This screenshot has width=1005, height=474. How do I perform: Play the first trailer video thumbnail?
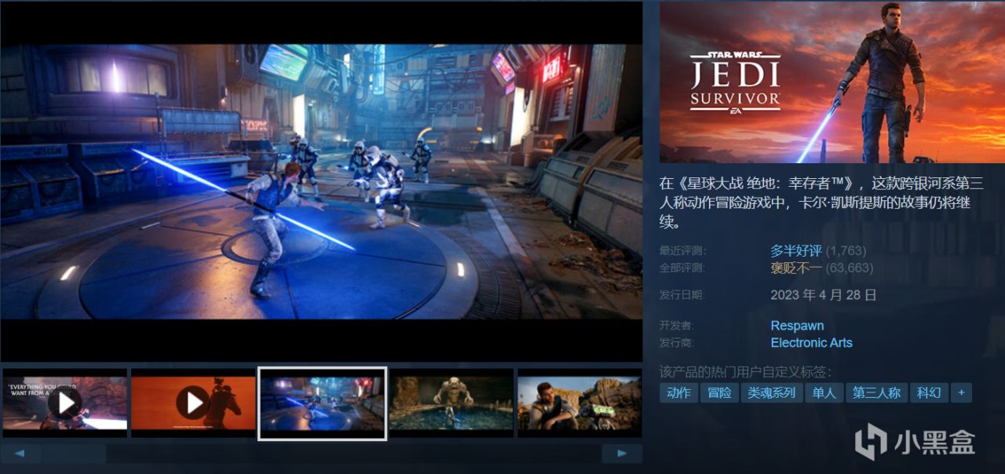(x=64, y=403)
